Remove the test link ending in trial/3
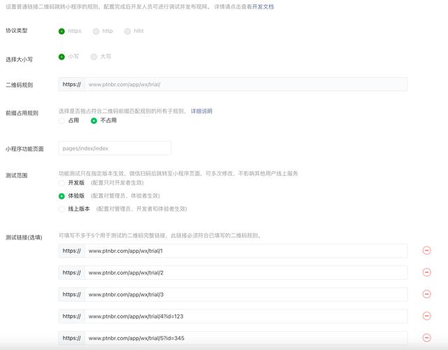This screenshot has width=448, height=350. pyautogui.click(x=426, y=294)
